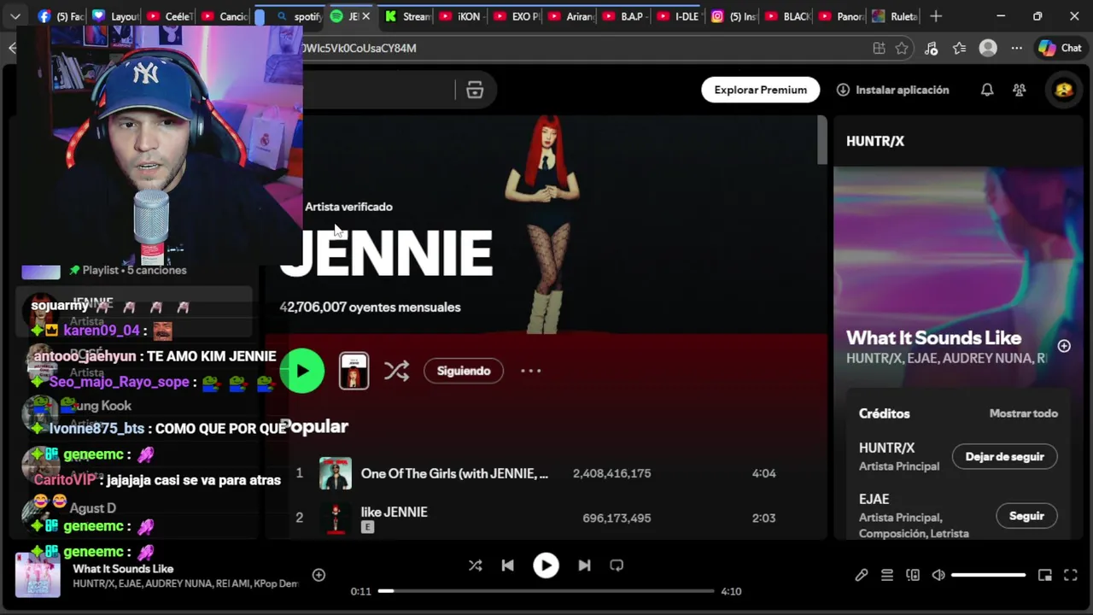Viewport: 1093px width, 615px height.
Task: Click Explorar Premium button
Action: tap(760, 90)
